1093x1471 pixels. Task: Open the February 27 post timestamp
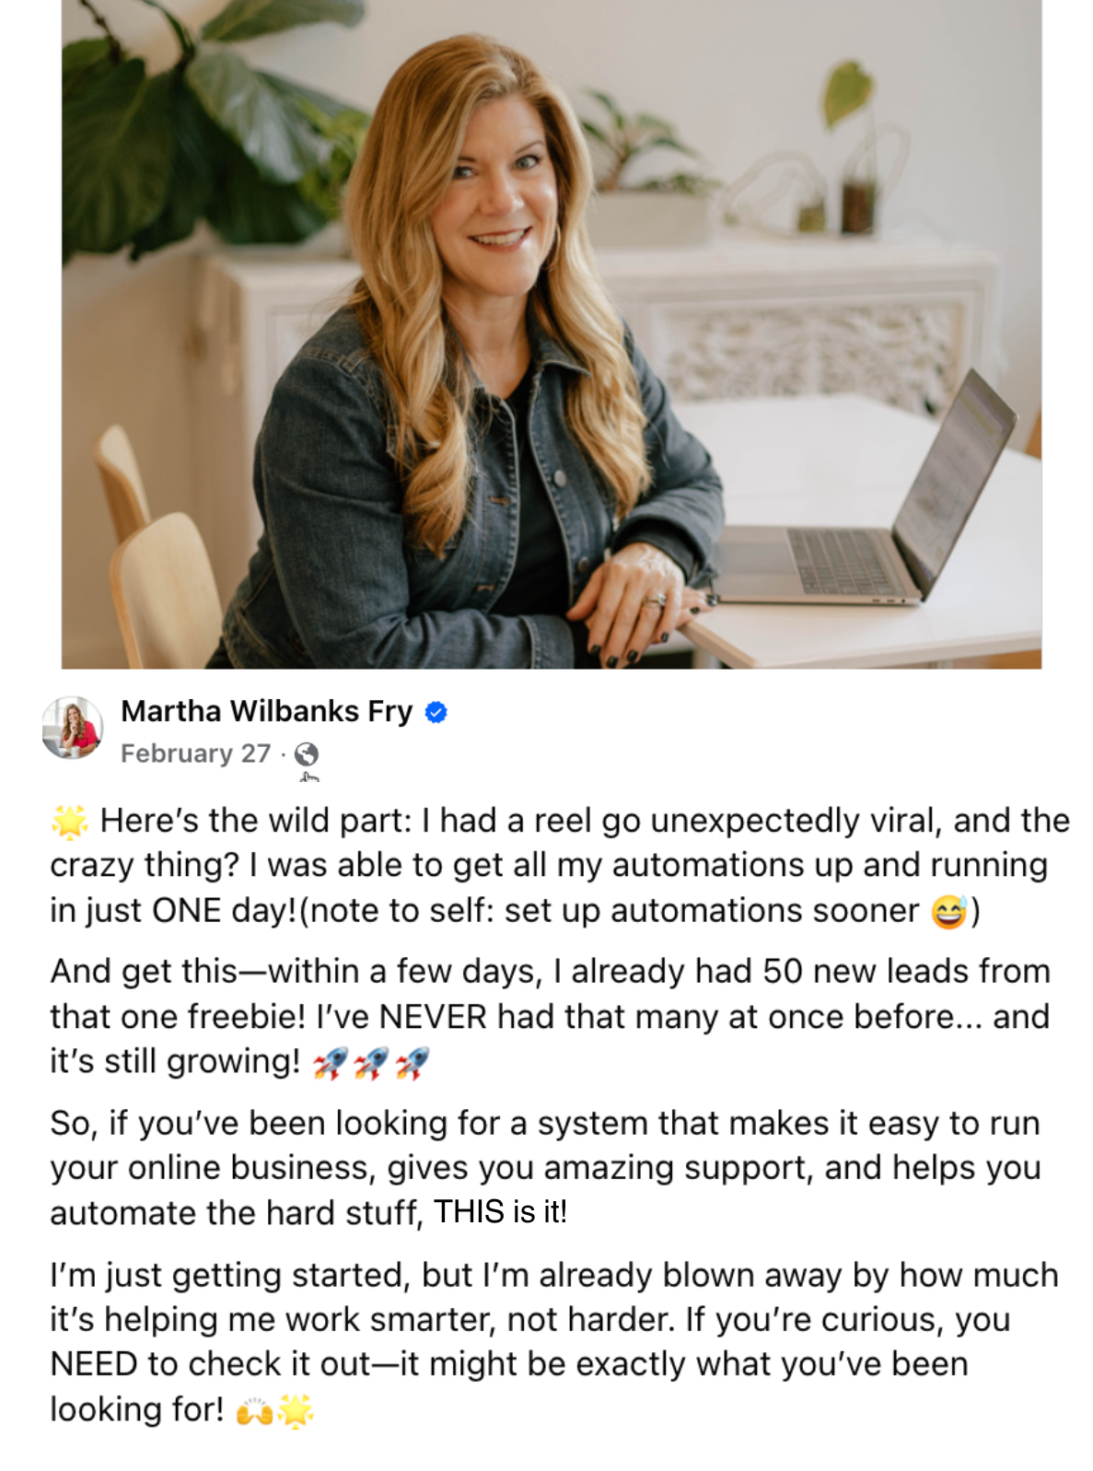click(195, 753)
